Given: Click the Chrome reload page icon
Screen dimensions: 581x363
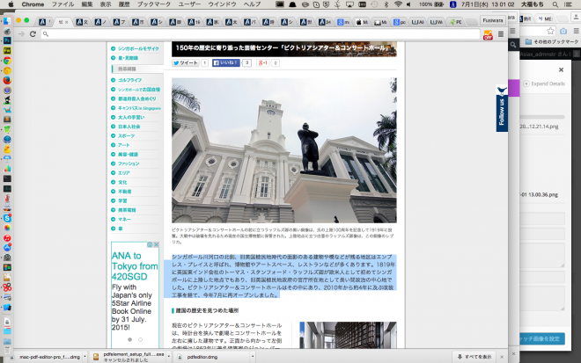Looking at the screenshot, I should tap(33, 34).
